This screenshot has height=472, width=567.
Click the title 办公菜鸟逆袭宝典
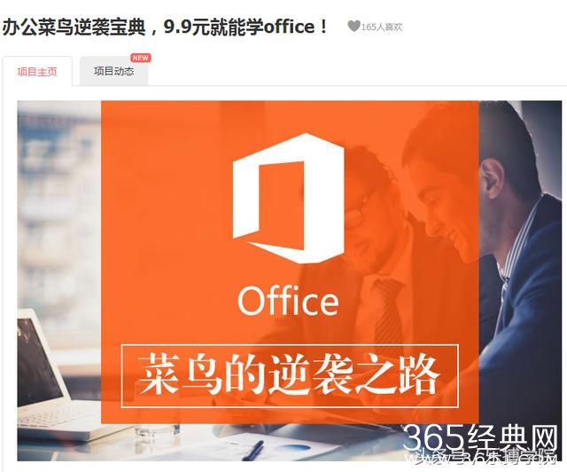point(74,28)
